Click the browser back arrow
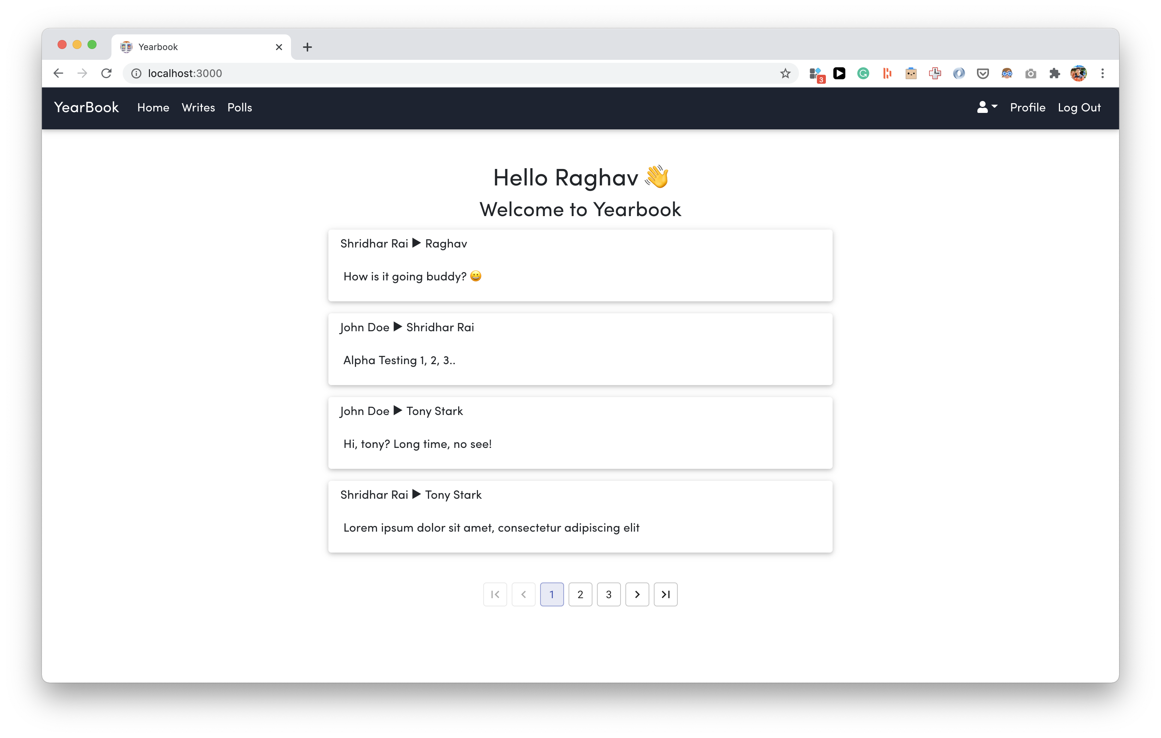Image resolution: width=1161 pixels, height=738 pixels. [58, 73]
